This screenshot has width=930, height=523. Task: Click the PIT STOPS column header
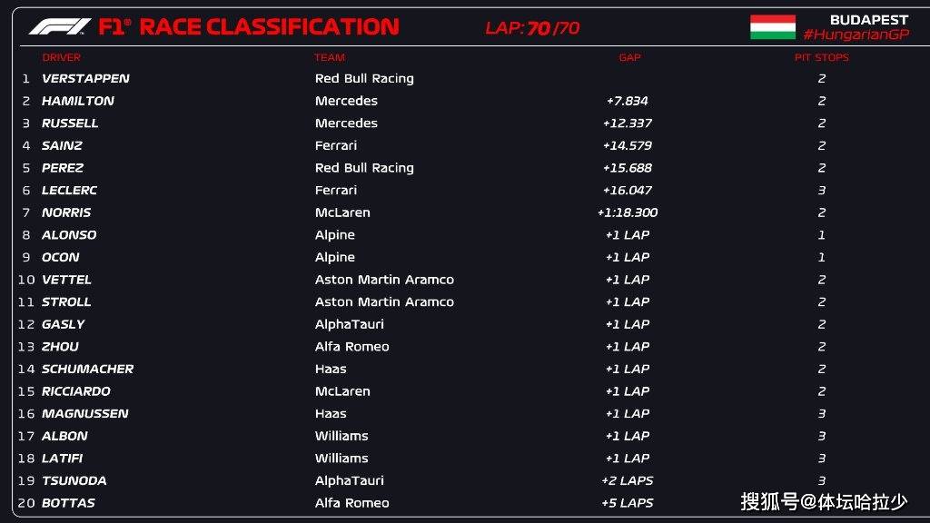(x=821, y=57)
